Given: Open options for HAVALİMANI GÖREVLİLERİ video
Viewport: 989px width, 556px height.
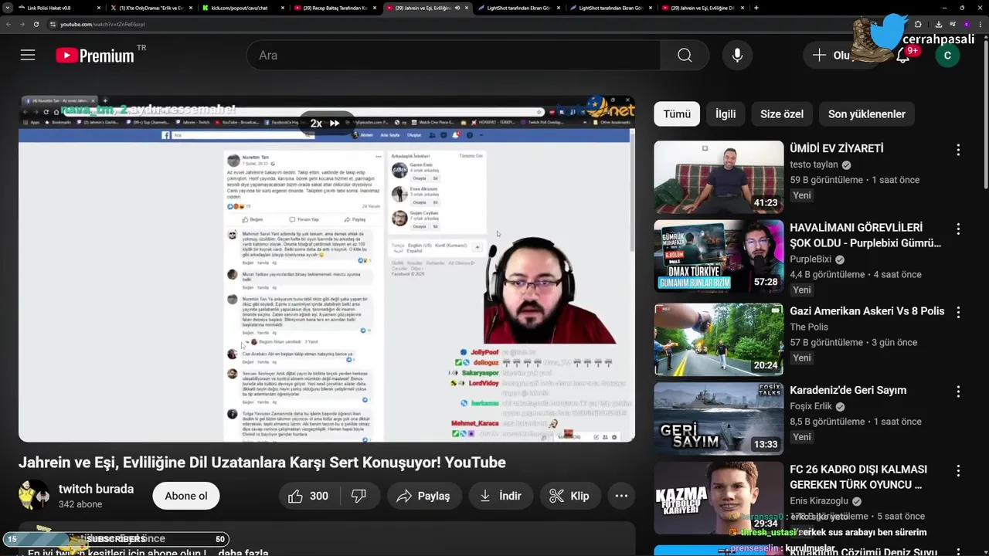Looking at the screenshot, I should (958, 229).
